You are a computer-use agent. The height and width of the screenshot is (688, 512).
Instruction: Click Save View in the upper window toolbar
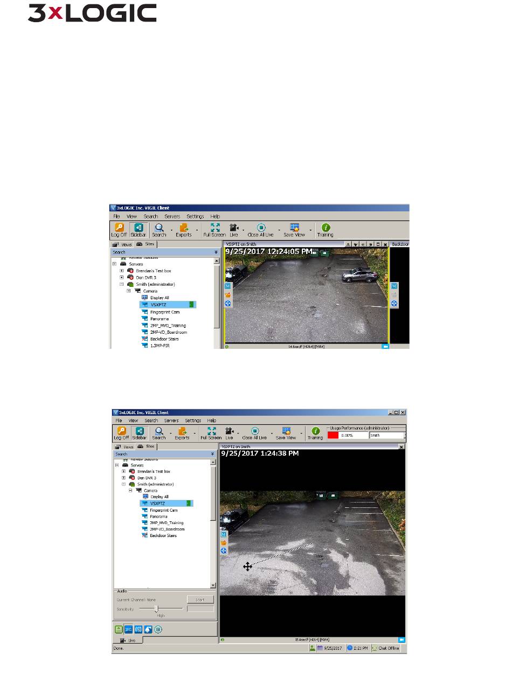(x=294, y=230)
